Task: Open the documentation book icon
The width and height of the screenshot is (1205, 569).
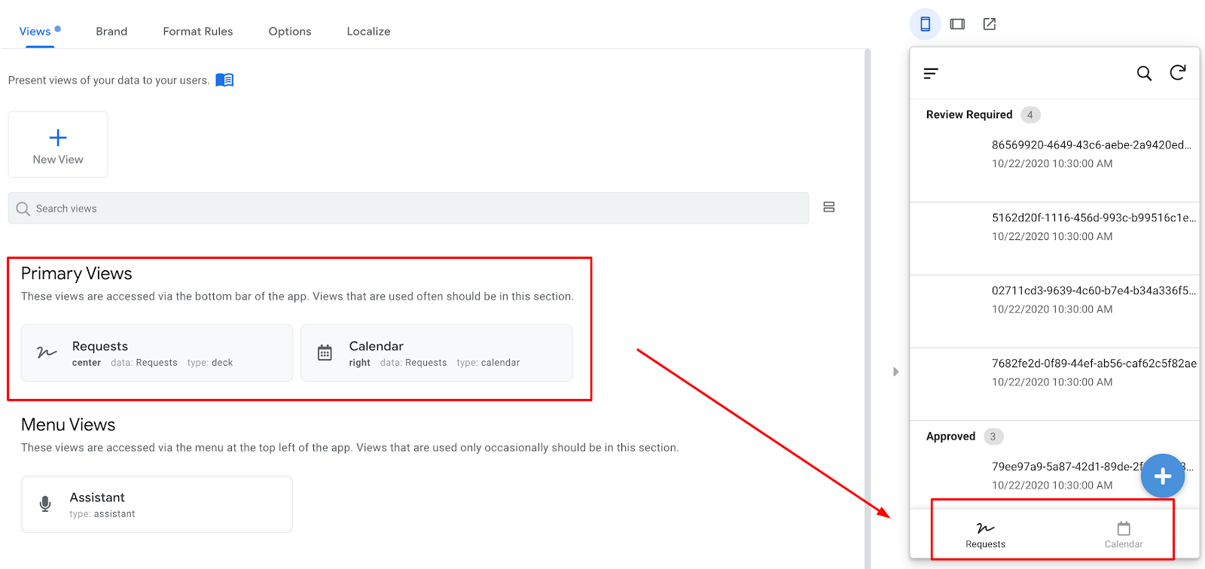Action: click(x=224, y=80)
